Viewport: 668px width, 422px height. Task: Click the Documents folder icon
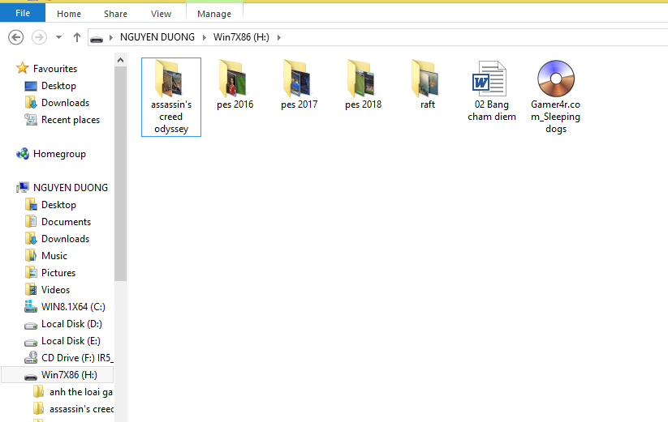31,221
